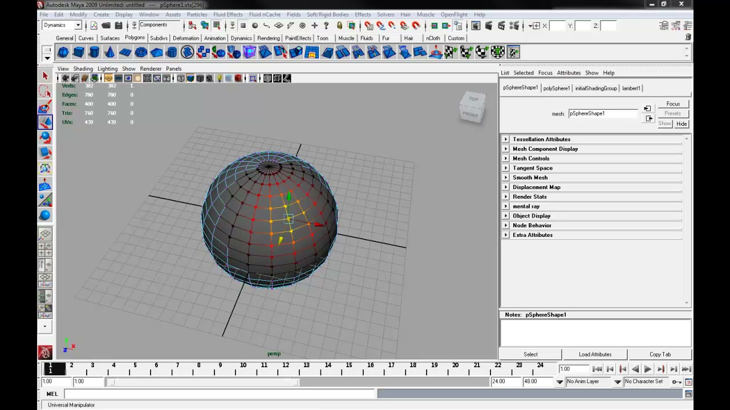Open the Fluid Effects menu
The width and height of the screenshot is (730, 410).
click(x=228, y=14)
